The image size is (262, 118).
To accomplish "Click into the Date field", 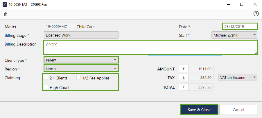I will point(240,26).
